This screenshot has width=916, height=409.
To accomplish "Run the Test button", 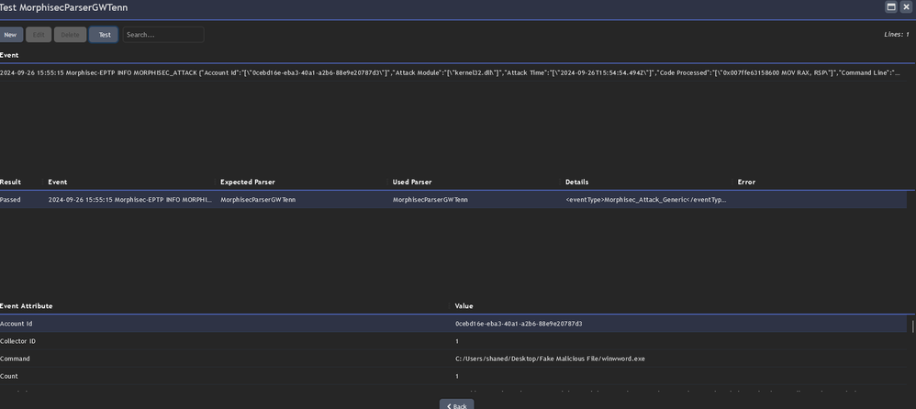I will tap(104, 35).
